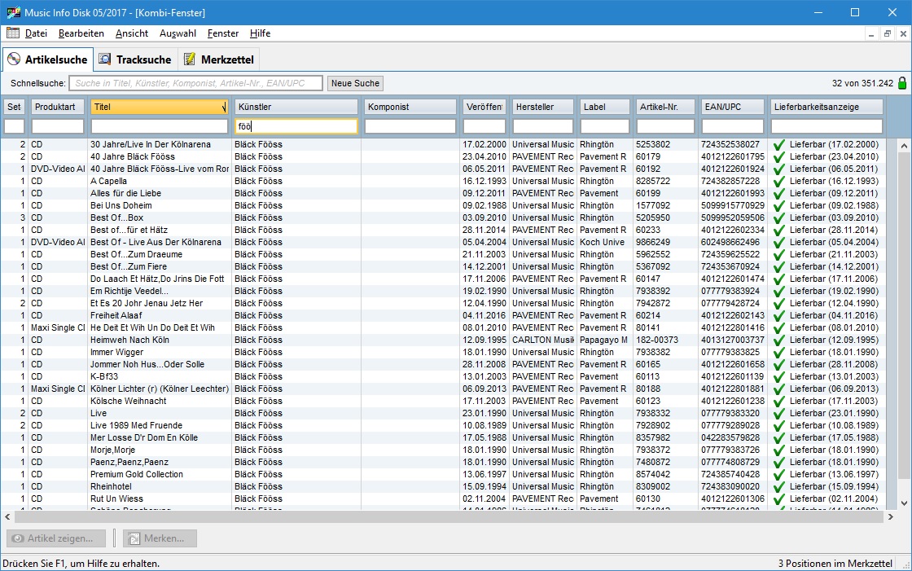Click the vertical scrollbar up arrow

pyautogui.click(x=904, y=146)
